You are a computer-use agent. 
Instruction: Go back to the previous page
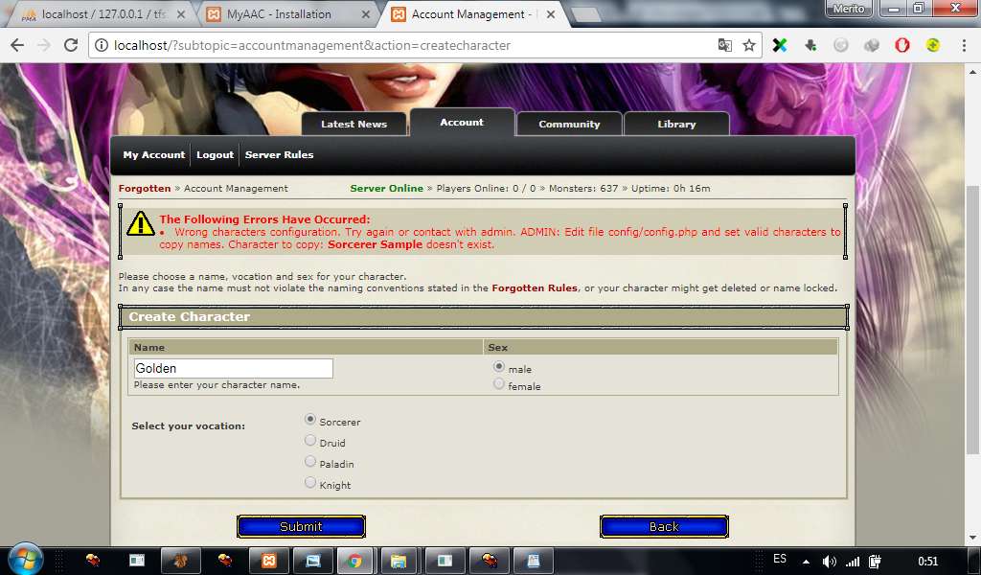pyautogui.click(x=17, y=45)
